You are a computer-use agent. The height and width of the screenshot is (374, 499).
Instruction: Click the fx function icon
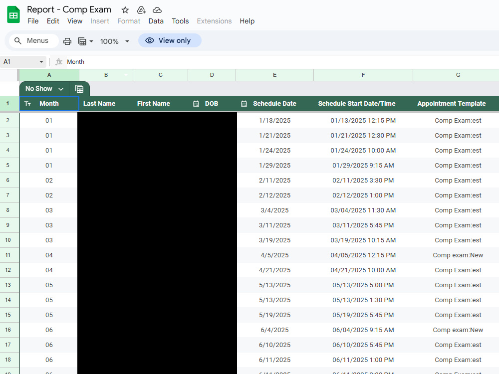pyautogui.click(x=59, y=62)
